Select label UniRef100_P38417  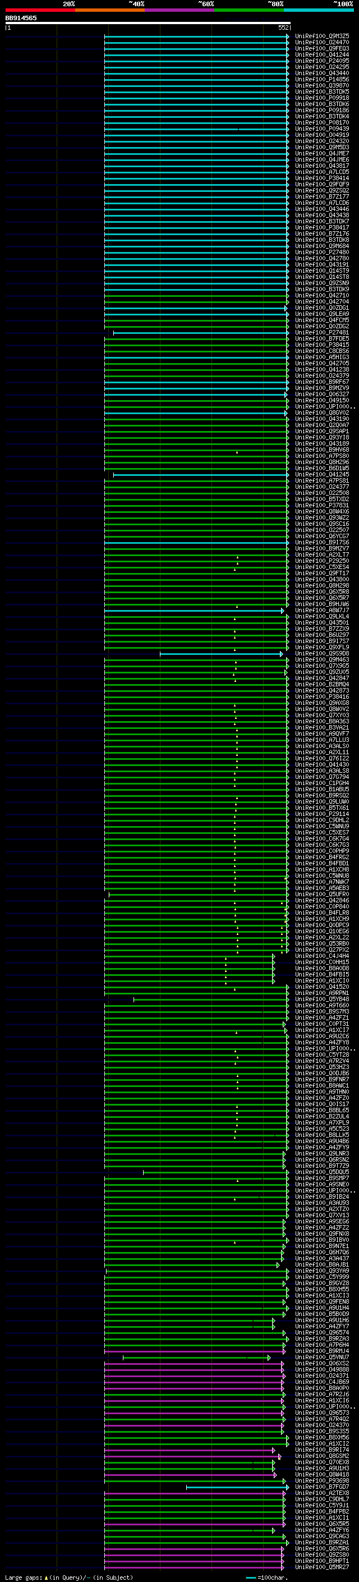coord(322,227)
